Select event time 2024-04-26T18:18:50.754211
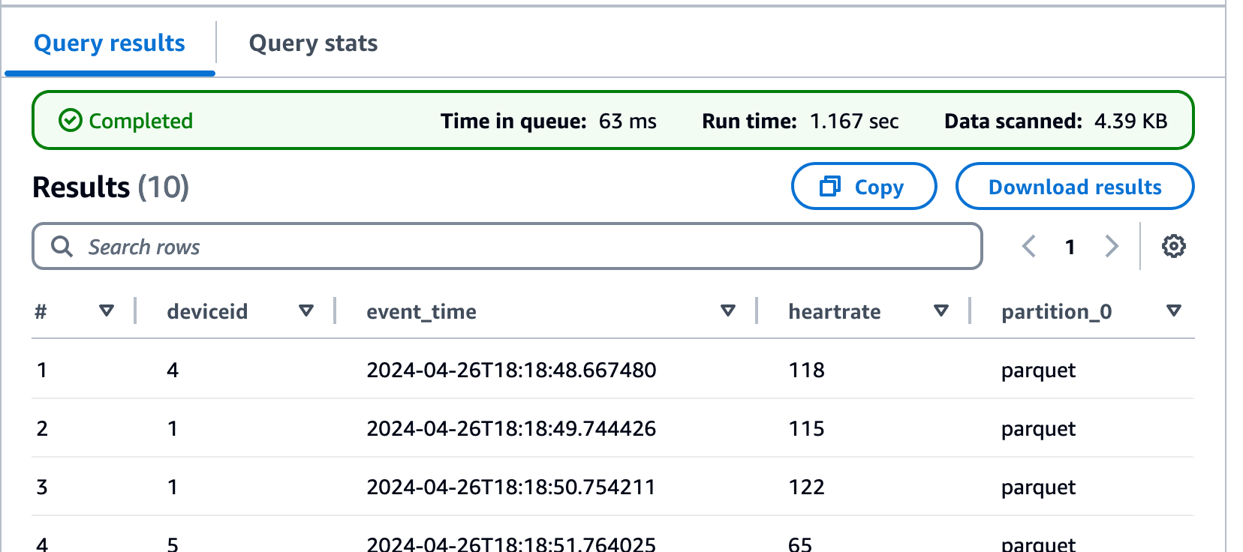1243x552 pixels. [511, 487]
